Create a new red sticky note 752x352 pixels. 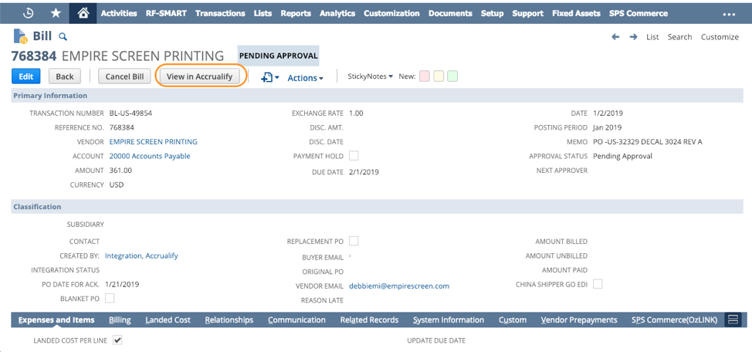425,76
